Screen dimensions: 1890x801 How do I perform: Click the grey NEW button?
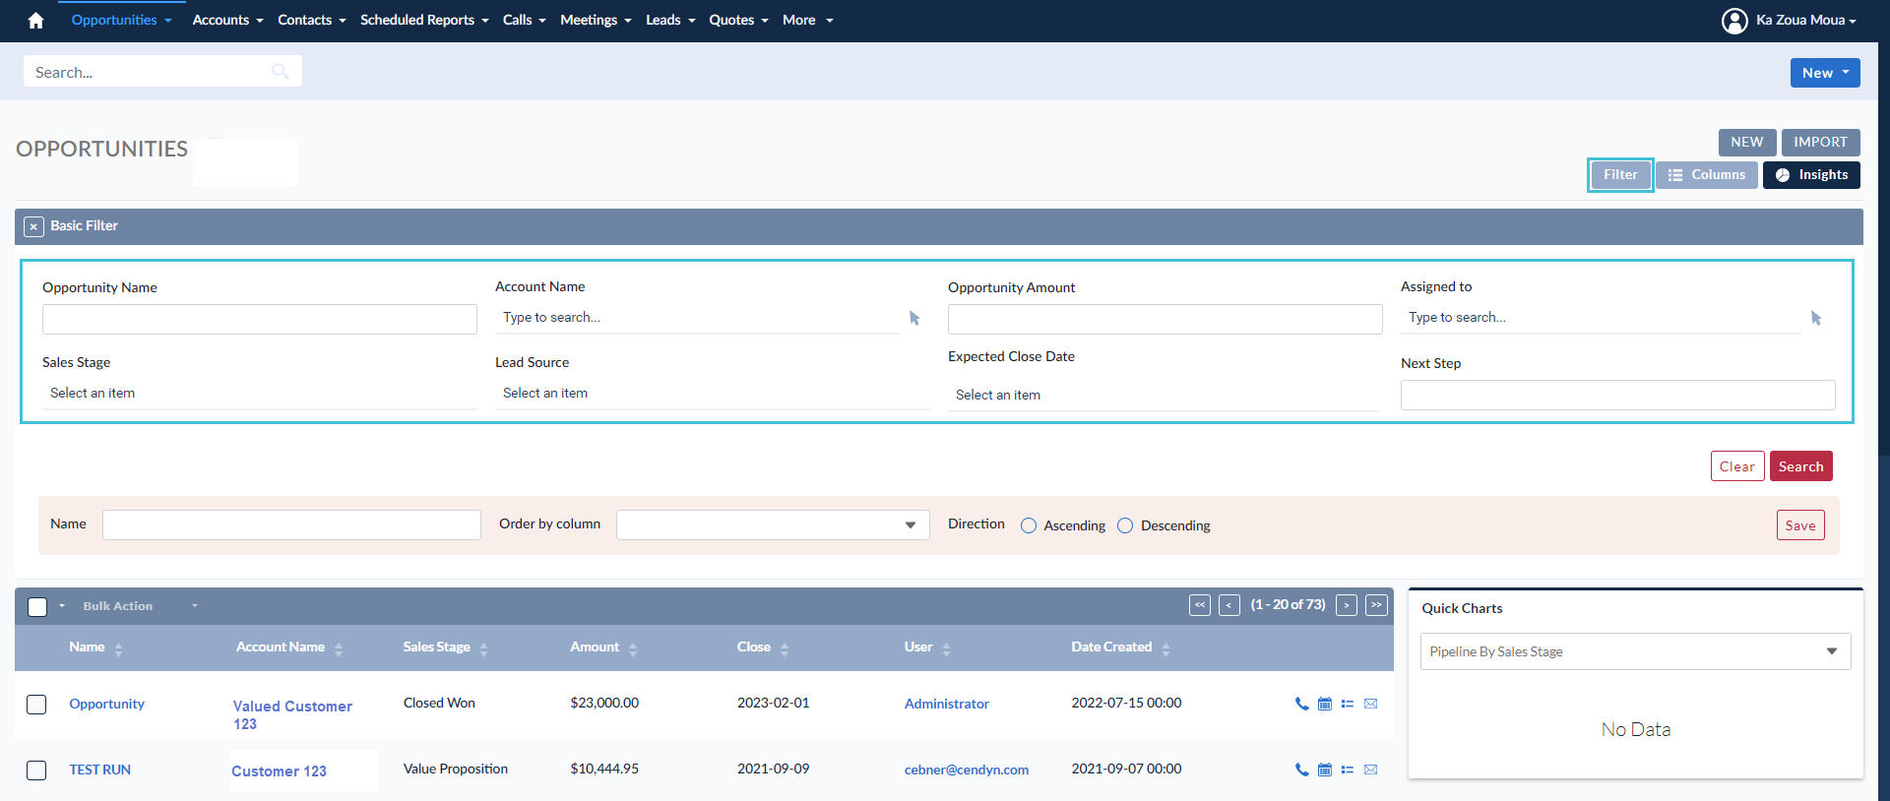tap(1747, 143)
